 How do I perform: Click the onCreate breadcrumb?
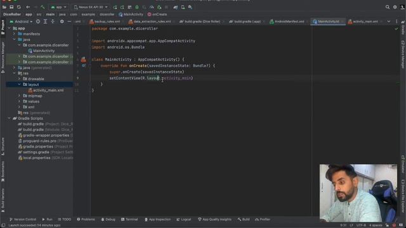coord(157,15)
